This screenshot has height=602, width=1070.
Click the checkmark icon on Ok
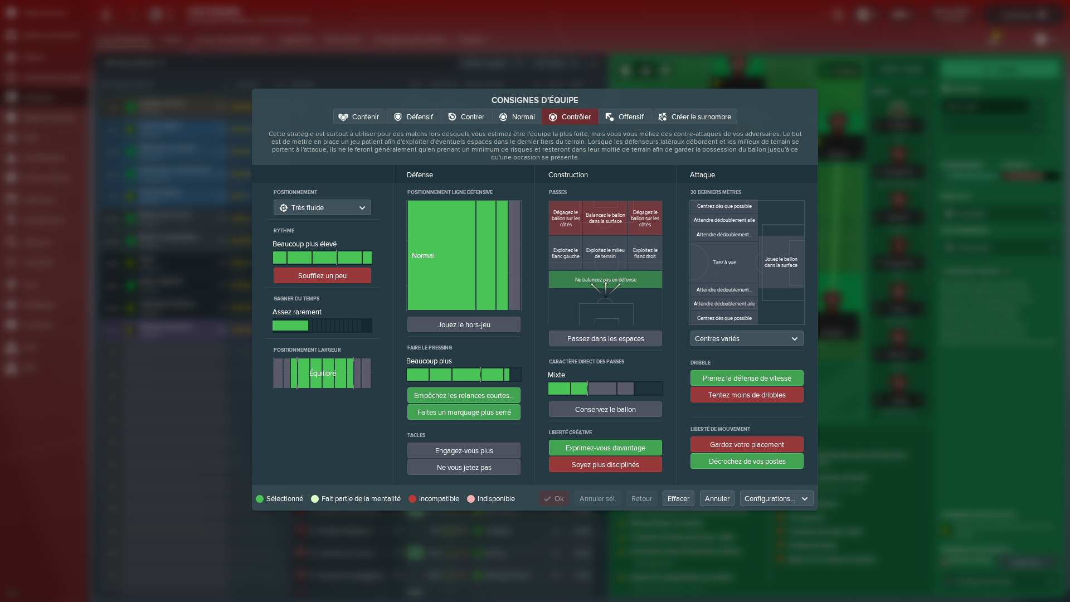(548, 499)
